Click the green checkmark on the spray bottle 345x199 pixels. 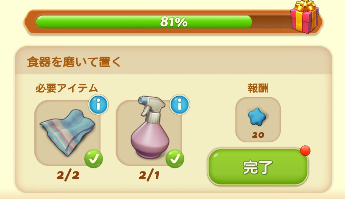click(175, 159)
